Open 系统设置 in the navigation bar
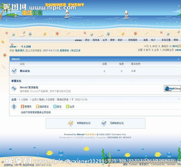 click(x=166, y=40)
